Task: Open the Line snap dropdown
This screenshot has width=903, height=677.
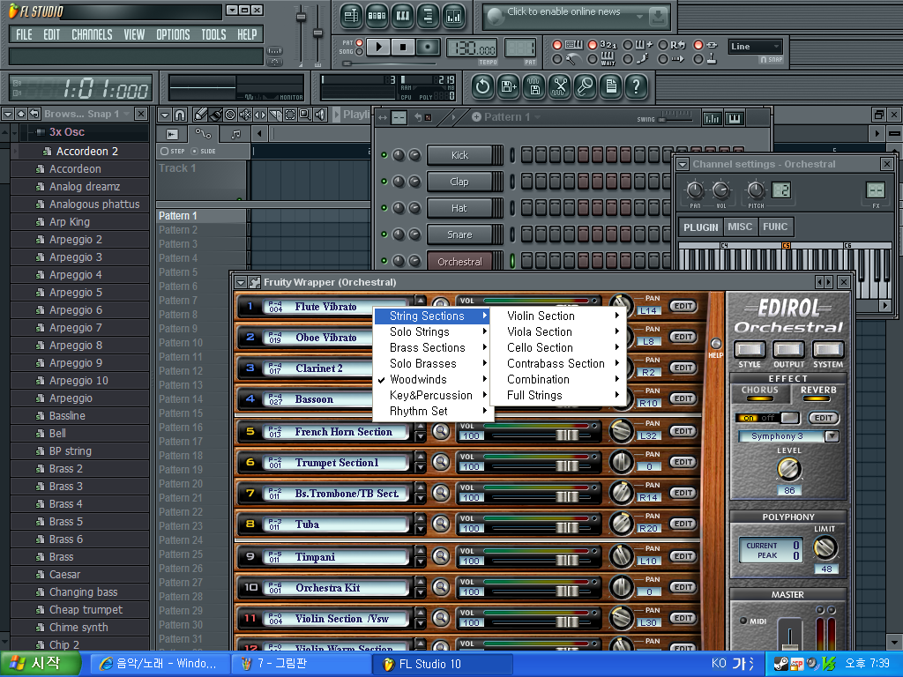Action: (755, 47)
